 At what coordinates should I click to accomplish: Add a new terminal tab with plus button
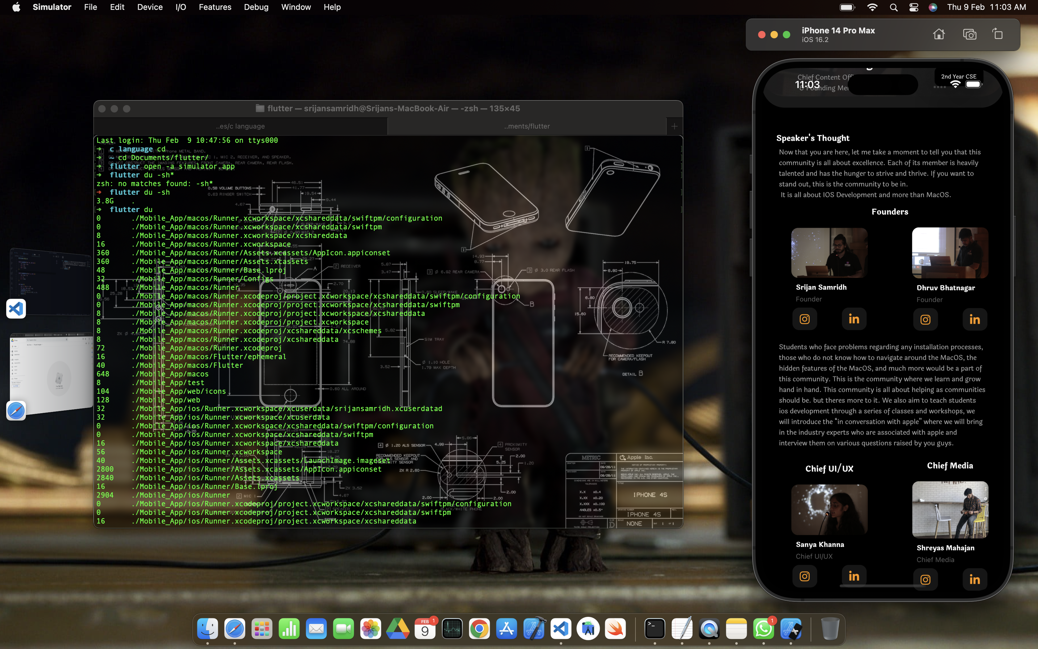click(674, 126)
